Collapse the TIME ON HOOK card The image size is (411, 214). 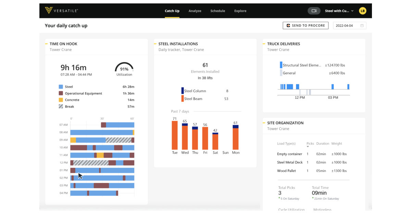pos(46,43)
